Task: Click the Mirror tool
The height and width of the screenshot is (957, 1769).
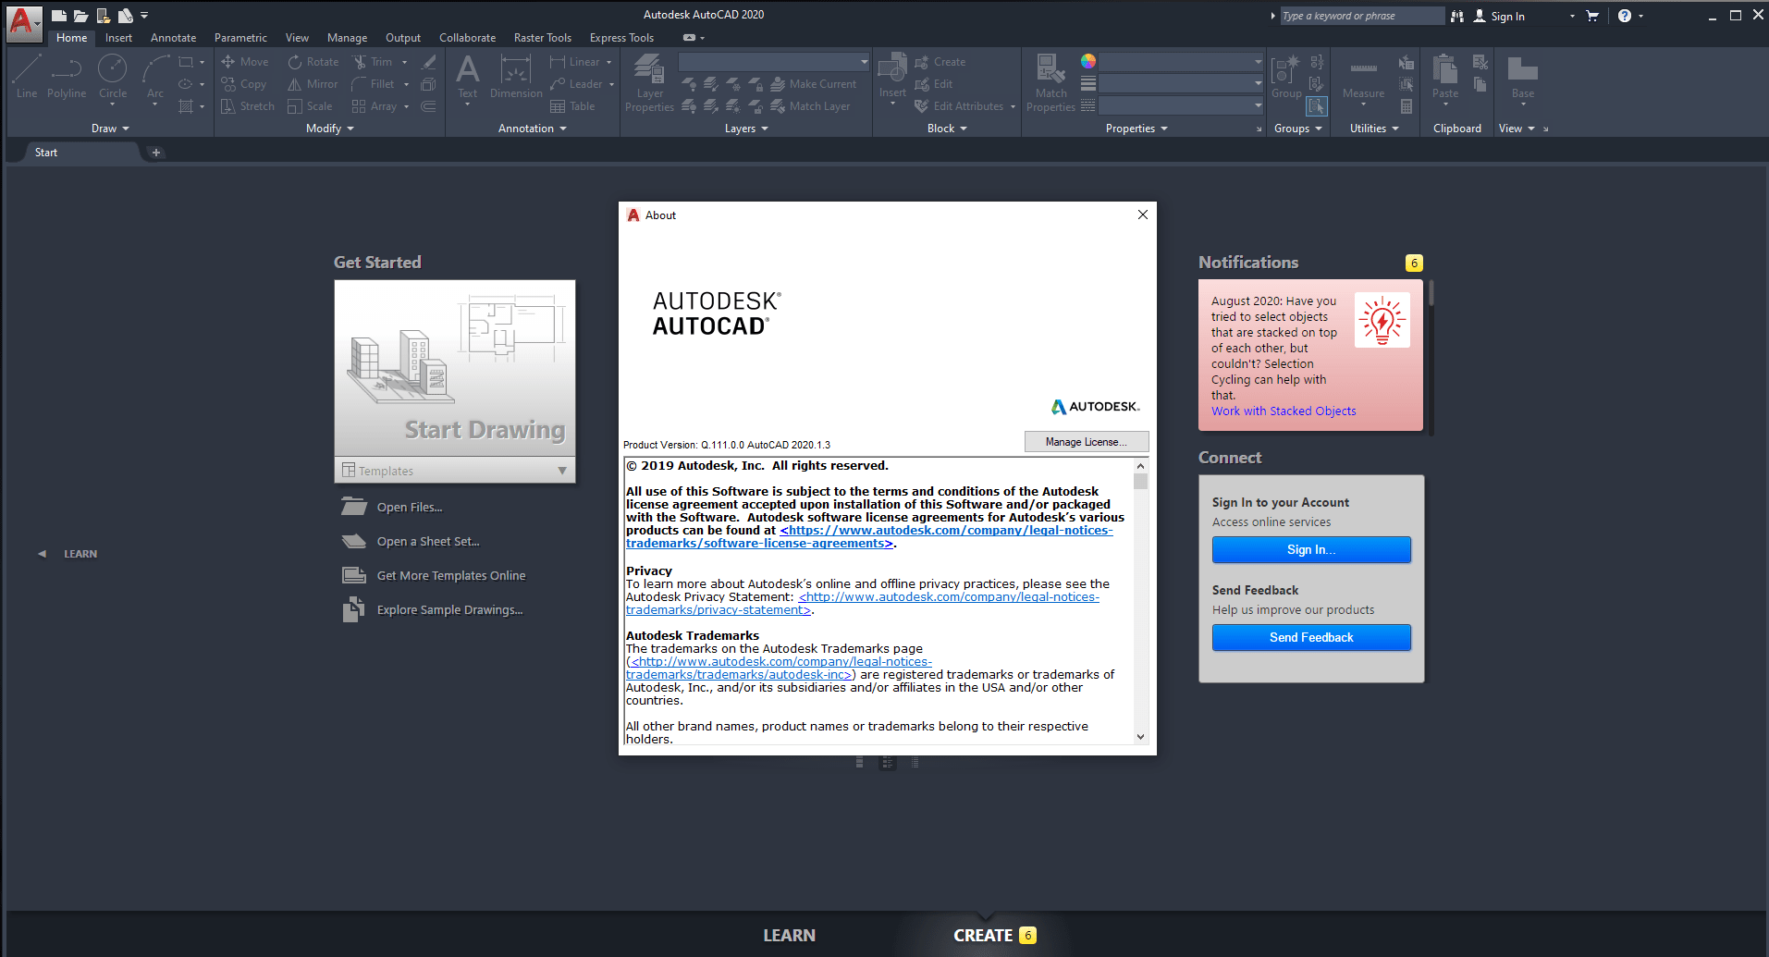Action: 313,84
